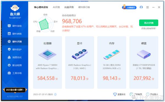Viewport: 165px width, 102px height.
Task: Open the hamburger menu icon
Action: (x=147, y=7)
